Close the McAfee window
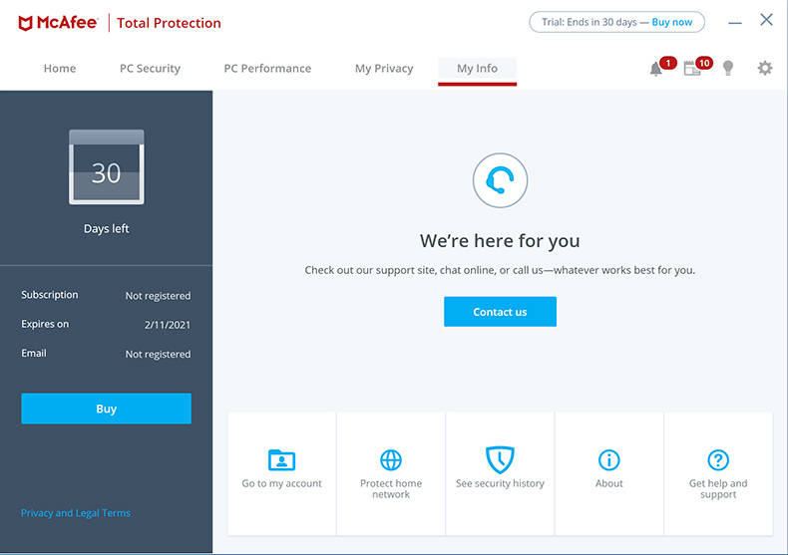 click(x=766, y=20)
